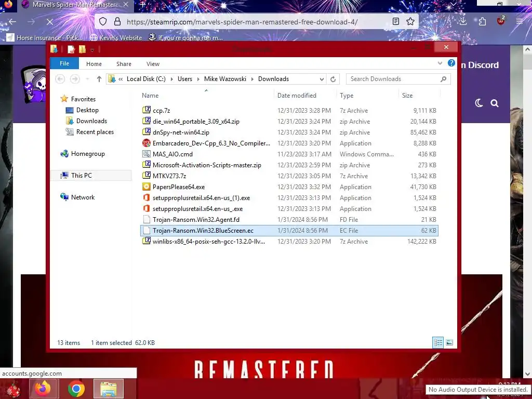Select MTKV273.7z archive

click(289, 176)
